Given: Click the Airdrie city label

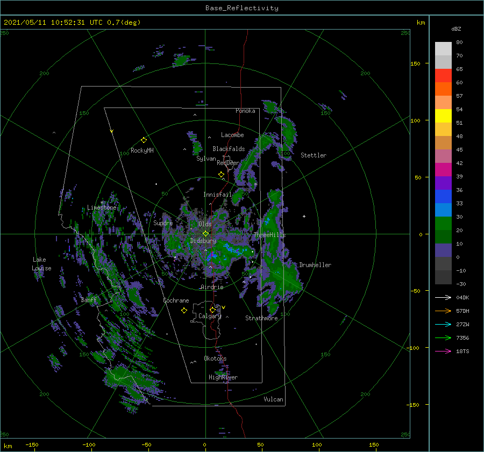Looking at the screenshot, I should point(212,287).
